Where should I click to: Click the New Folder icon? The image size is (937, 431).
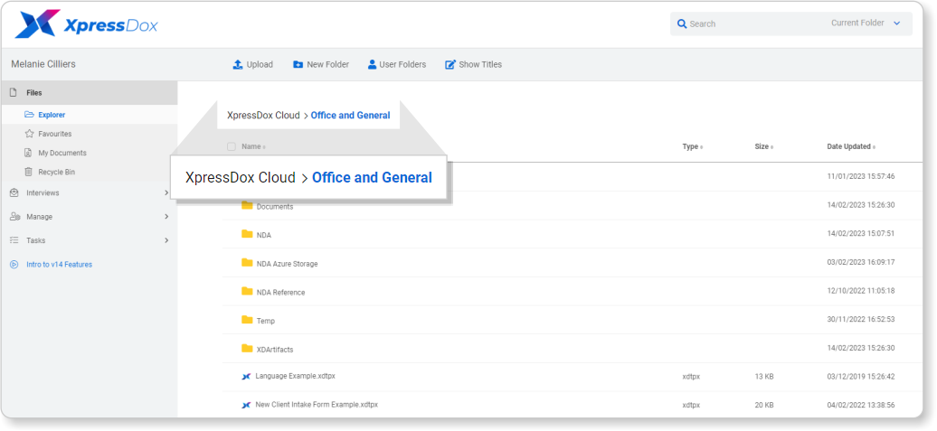(298, 64)
